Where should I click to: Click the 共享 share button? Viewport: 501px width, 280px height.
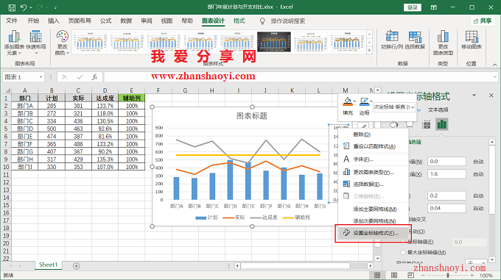point(483,21)
